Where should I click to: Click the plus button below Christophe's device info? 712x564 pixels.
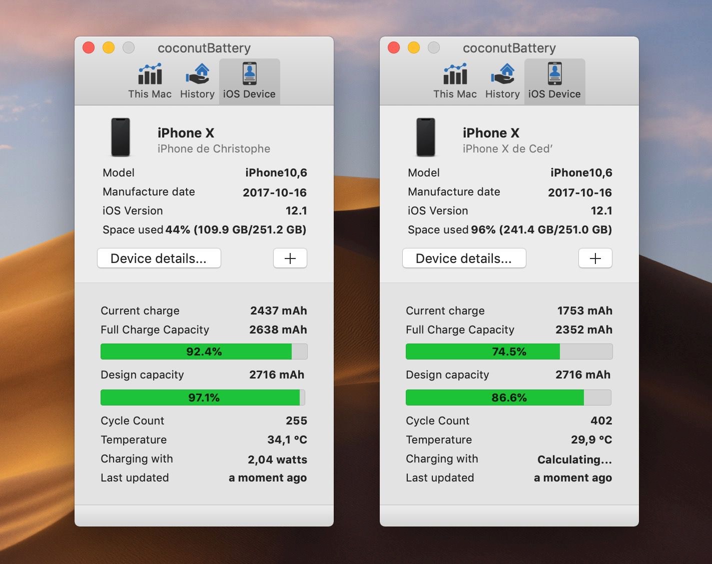(x=290, y=258)
